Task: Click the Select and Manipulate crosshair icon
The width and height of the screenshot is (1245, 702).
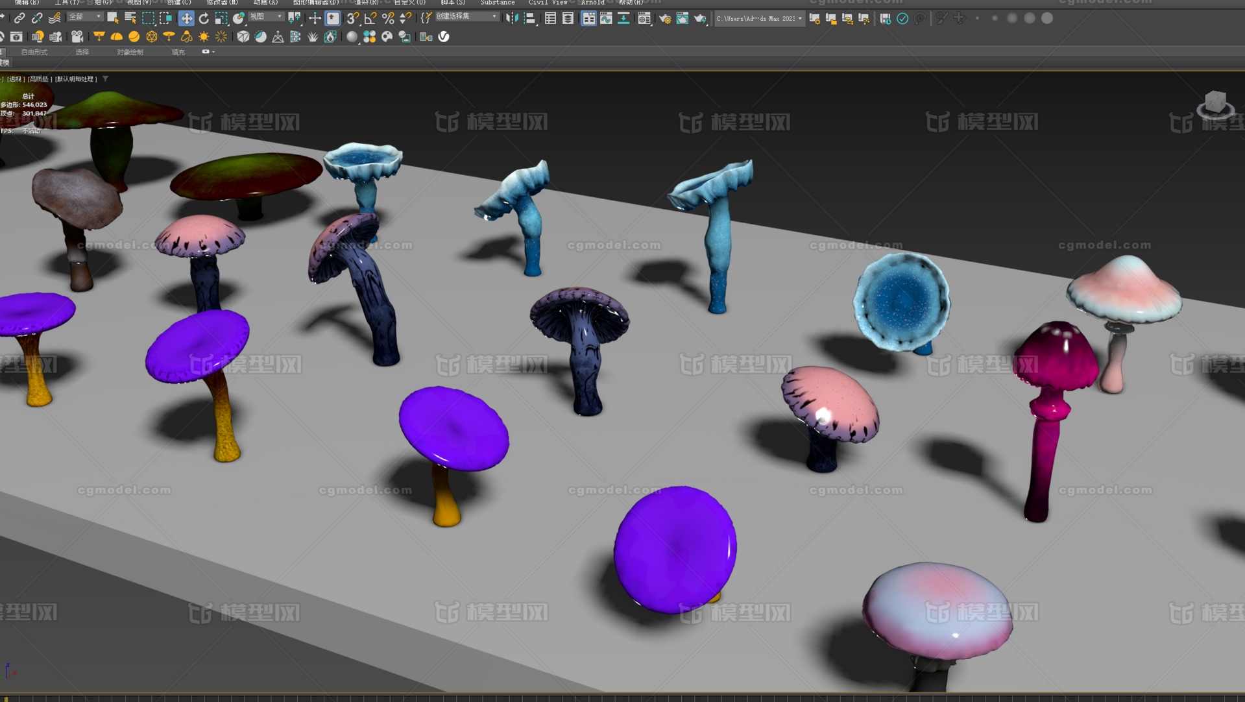Action: tap(315, 18)
